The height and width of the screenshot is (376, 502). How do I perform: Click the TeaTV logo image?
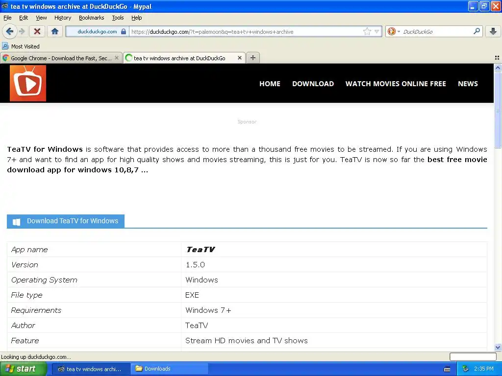click(28, 83)
